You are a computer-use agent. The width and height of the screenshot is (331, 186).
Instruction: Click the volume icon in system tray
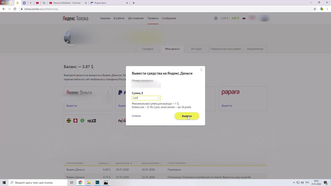pyautogui.click(x=302, y=183)
